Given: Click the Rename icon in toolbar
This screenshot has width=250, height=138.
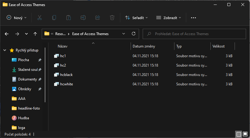Looking at the screenshot, I should [83, 18].
